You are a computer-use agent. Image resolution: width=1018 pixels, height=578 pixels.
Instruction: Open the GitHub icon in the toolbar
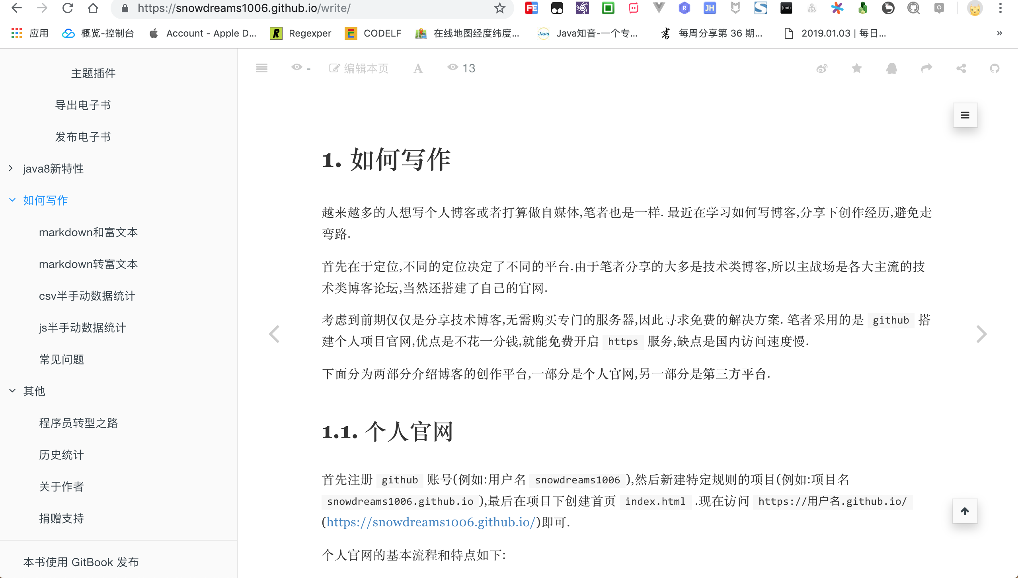[995, 68]
